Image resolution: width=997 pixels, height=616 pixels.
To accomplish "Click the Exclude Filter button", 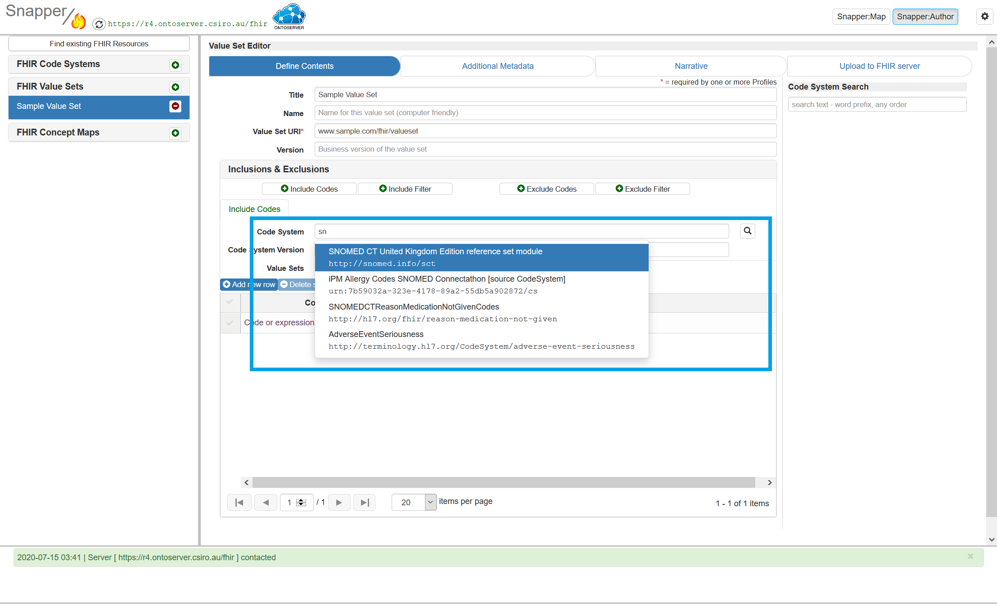I will 643,189.
